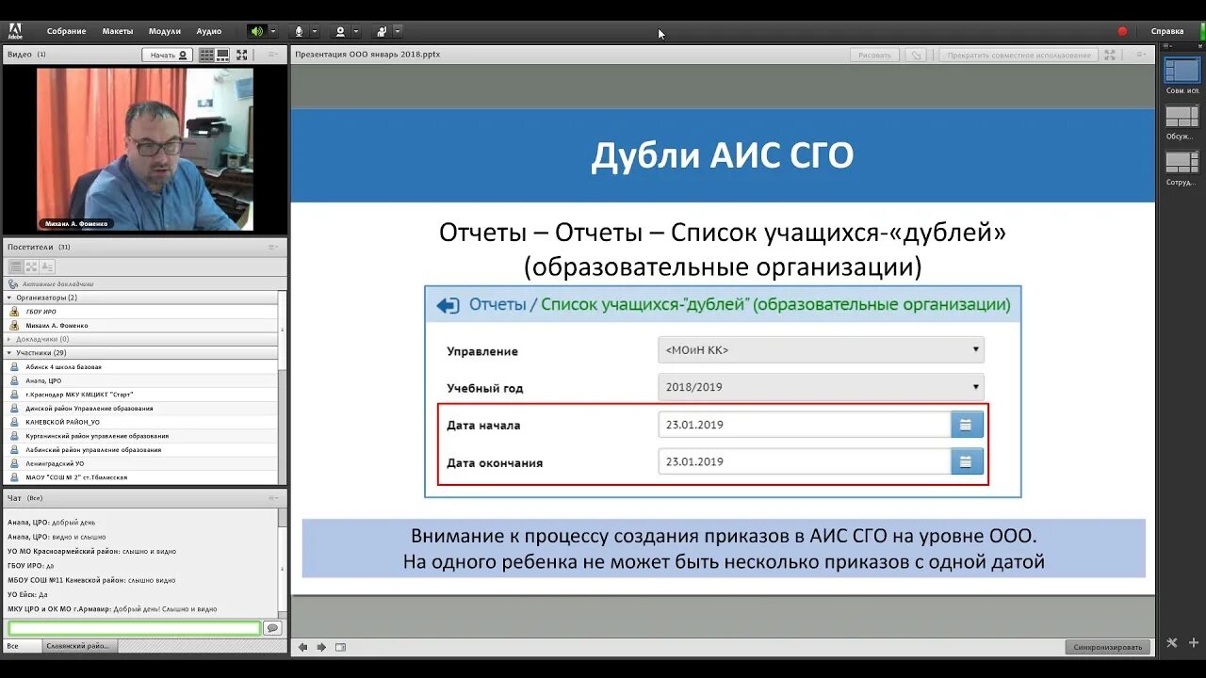Select attendee status view icon
The height and width of the screenshot is (678, 1206).
pyautogui.click(x=47, y=266)
